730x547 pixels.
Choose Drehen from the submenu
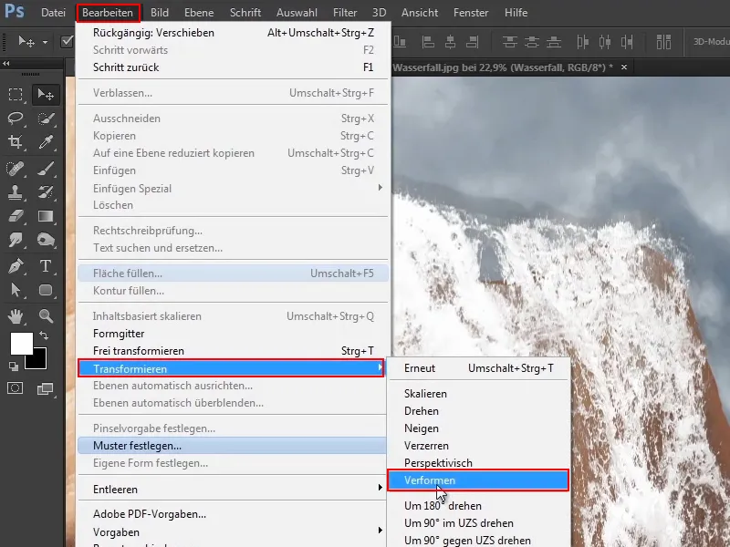pyautogui.click(x=478, y=411)
